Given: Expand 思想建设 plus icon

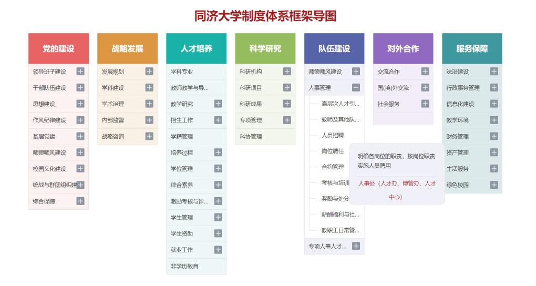Looking at the screenshot, I should point(80,104).
